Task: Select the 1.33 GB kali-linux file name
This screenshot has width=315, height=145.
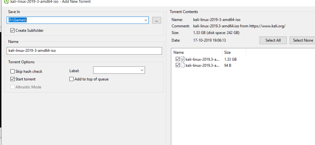Action: [x=202, y=59]
